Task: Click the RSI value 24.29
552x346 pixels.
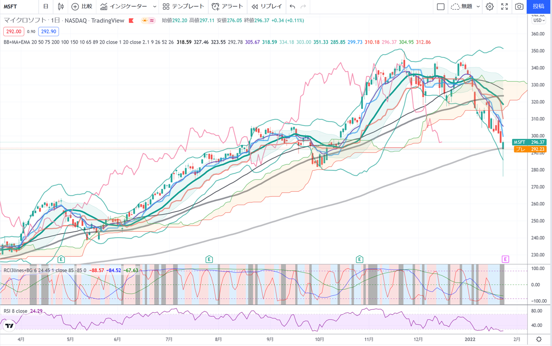Action: click(36, 311)
